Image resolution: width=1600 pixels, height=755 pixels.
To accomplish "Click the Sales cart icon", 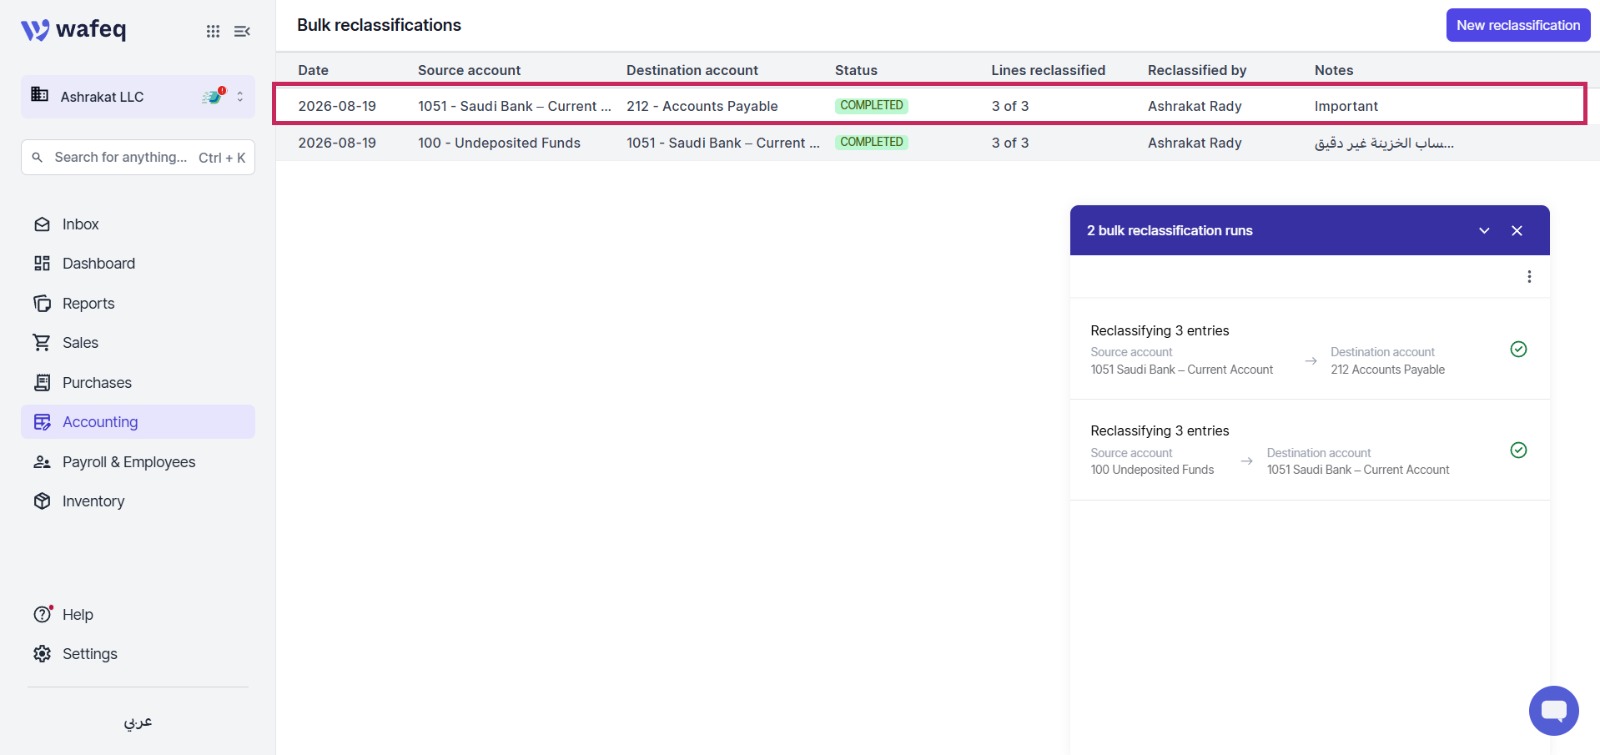I will [42, 343].
